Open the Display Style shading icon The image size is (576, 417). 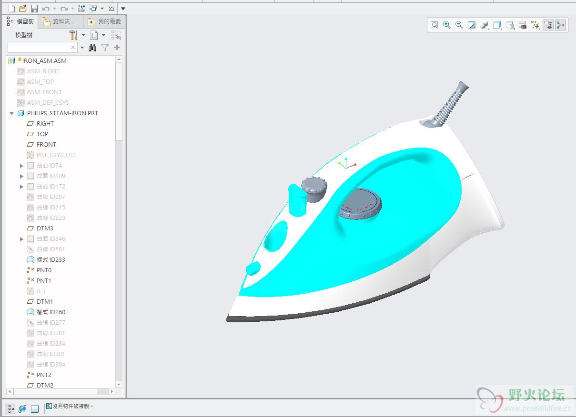point(485,25)
